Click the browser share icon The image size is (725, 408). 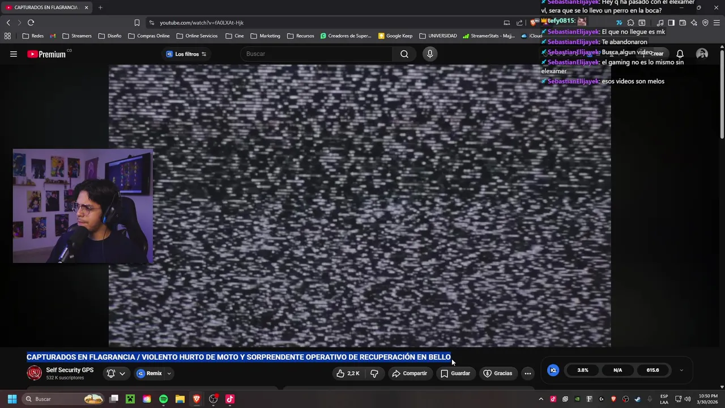519,23
